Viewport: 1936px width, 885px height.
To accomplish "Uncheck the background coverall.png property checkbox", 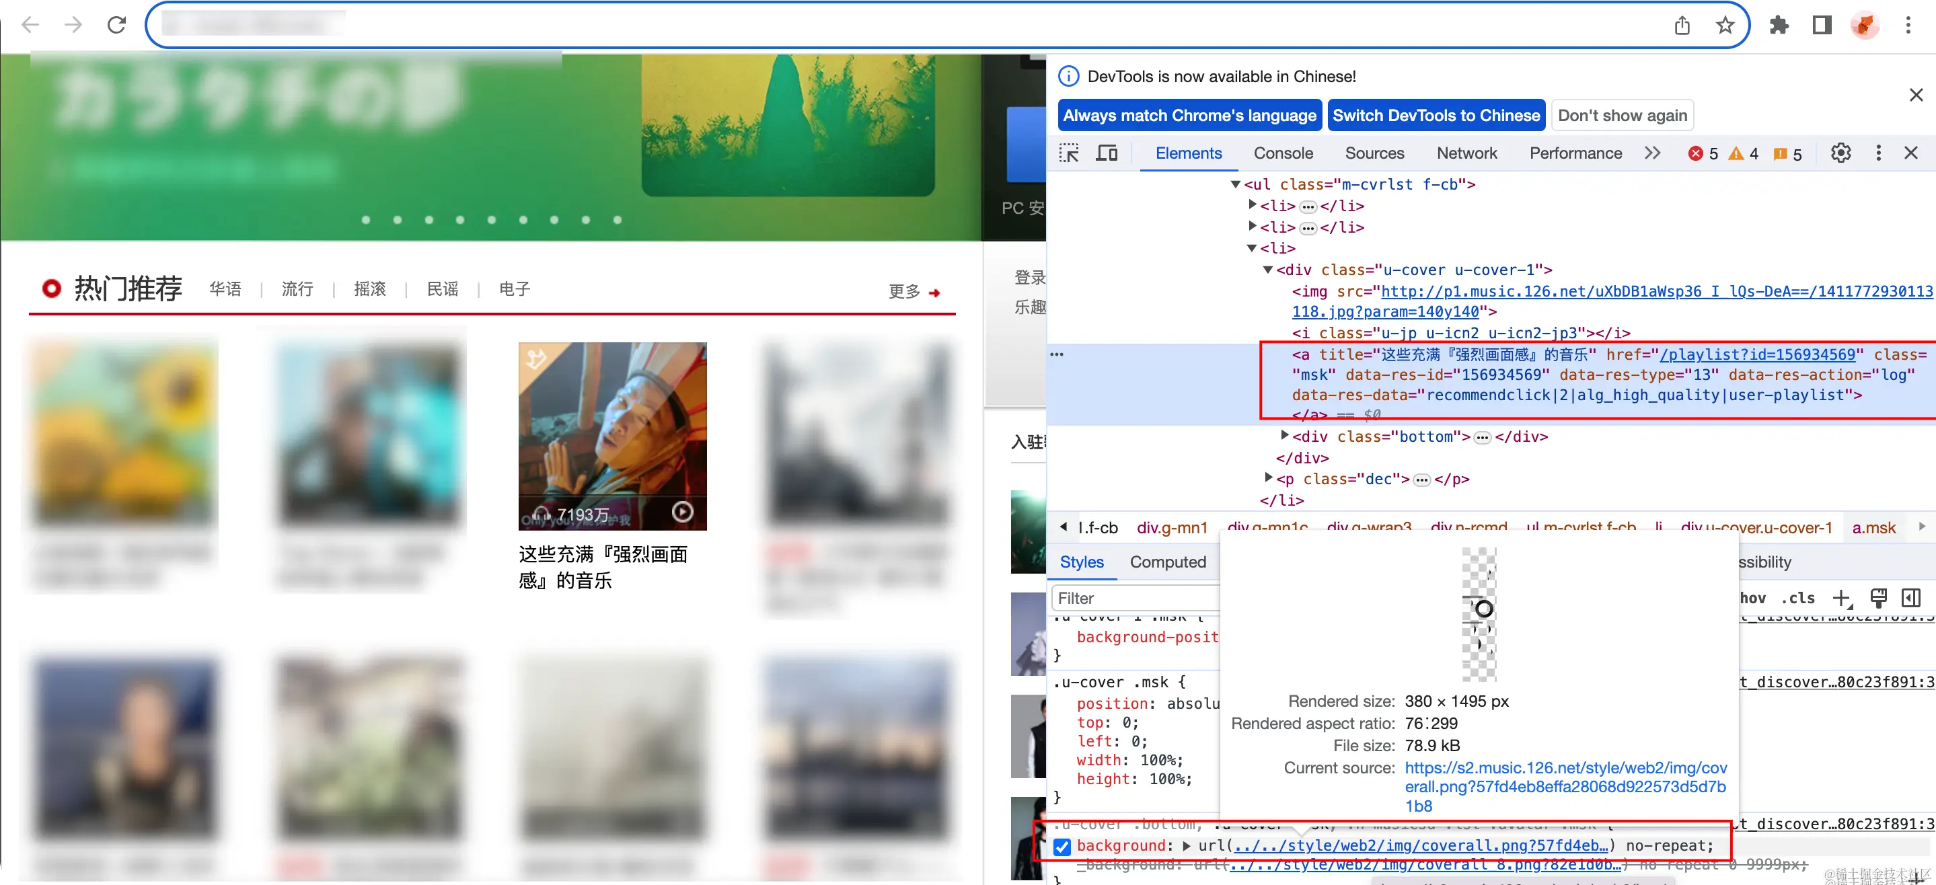I will point(1062,847).
